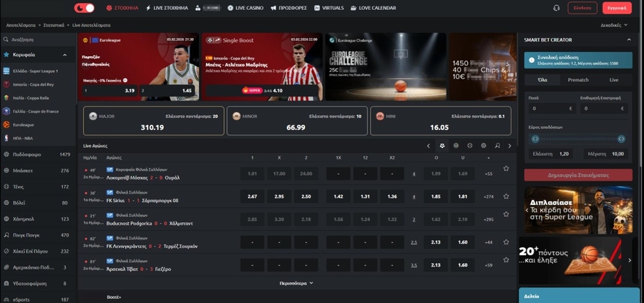Click the headset support icon
This screenshot has height=303, width=644.
pyautogui.click(x=557, y=8)
